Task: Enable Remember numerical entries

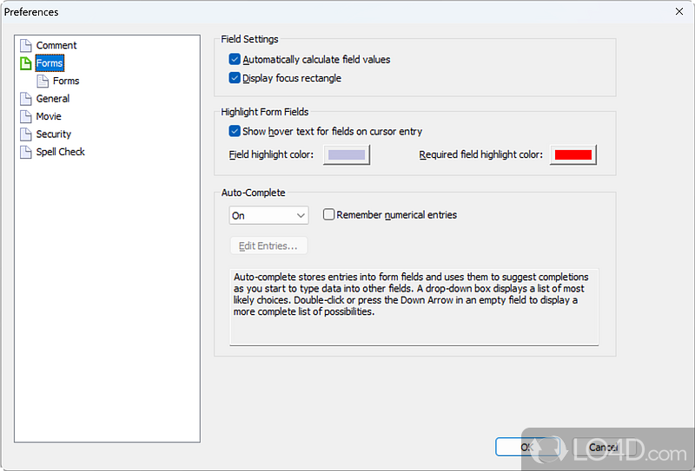Action: (x=328, y=215)
